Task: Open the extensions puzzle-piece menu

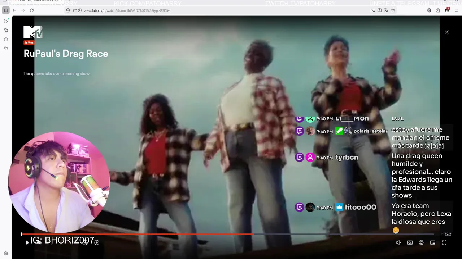Action: click(x=438, y=10)
